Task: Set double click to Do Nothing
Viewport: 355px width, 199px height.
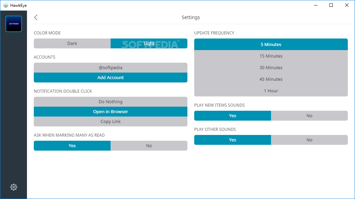Action: pyautogui.click(x=111, y=102)
